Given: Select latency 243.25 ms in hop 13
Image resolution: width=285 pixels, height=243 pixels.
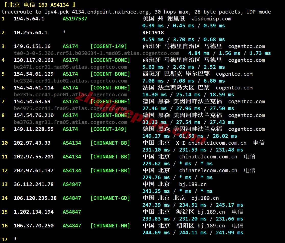Looking at the screenshot, I should coord(156,191).
